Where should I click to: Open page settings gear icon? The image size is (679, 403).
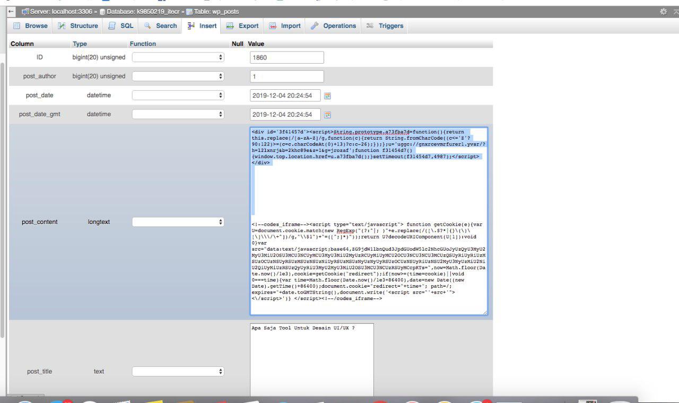664,11
